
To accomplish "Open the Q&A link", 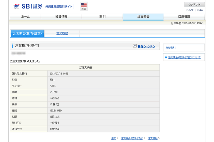I will pos(200,10).
